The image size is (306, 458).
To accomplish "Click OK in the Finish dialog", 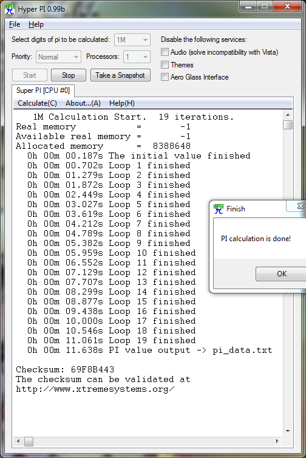I will click(282, 274).
